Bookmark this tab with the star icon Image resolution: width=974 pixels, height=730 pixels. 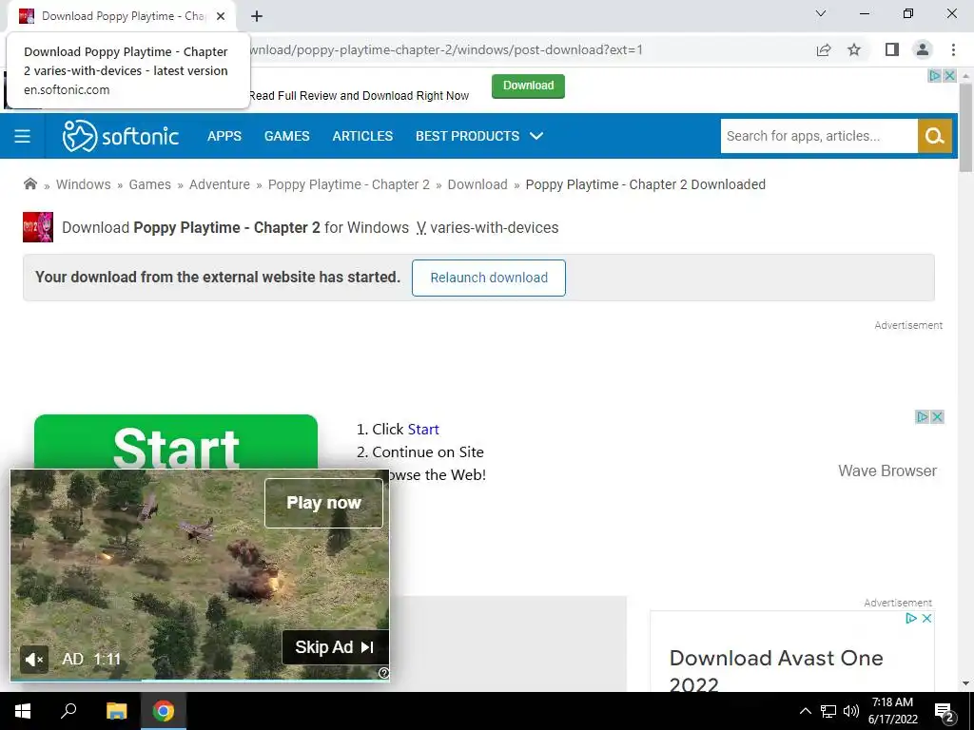(x=854, y=49)
